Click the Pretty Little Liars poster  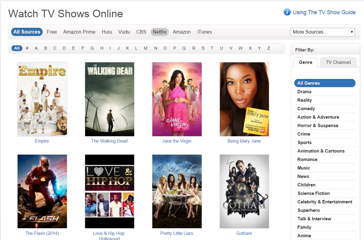point(177,191)
